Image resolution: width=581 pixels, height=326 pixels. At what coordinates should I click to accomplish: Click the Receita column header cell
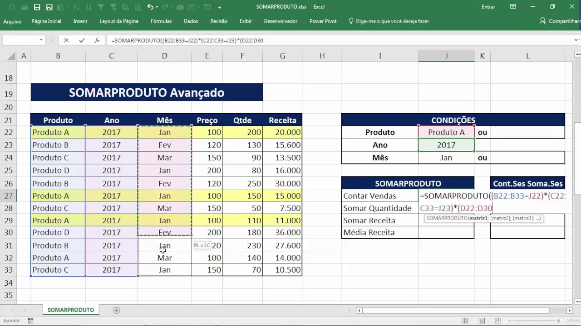pyautogui.click(x=282, y=120)
